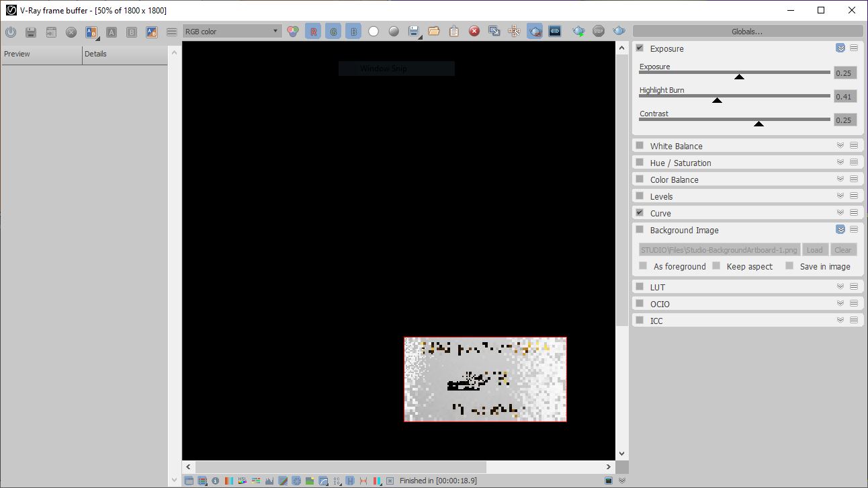Click the greyed A image slot icon
Screen dimensions: 868x488
pos(112,32)
